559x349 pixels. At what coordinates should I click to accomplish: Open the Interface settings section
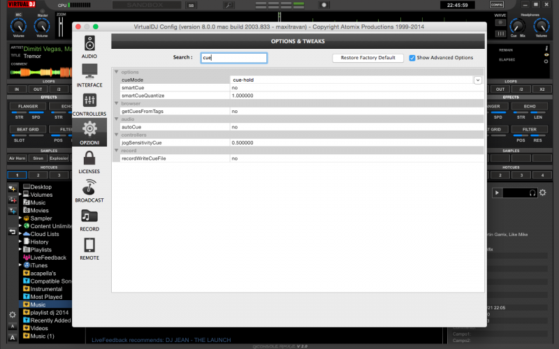(x=89, y=75)
